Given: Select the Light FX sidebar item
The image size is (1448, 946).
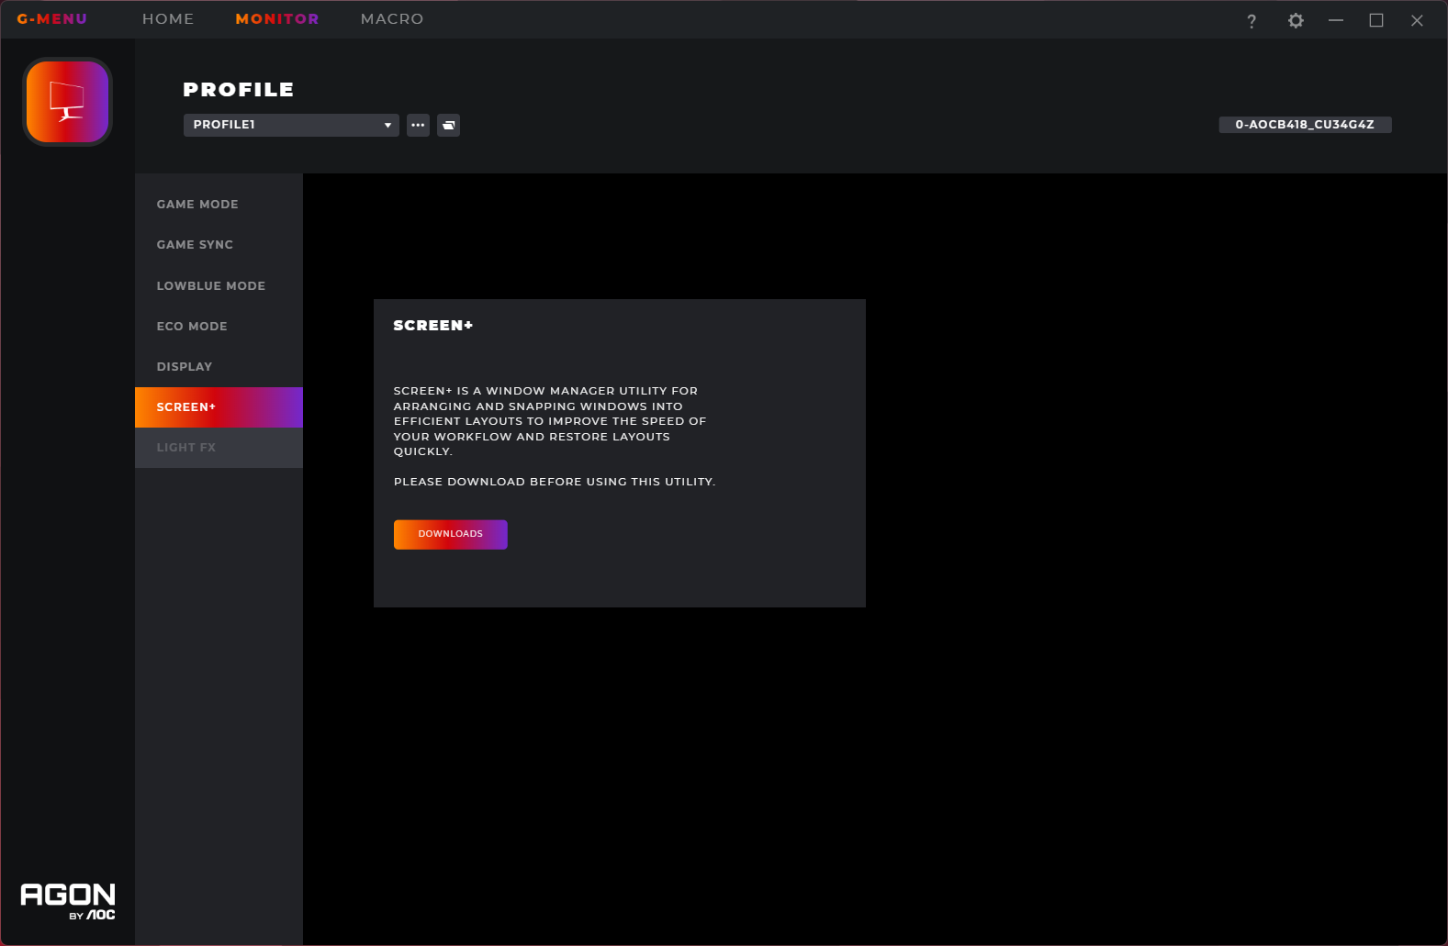Looking at the screenshot, I should tap(219, 448).
